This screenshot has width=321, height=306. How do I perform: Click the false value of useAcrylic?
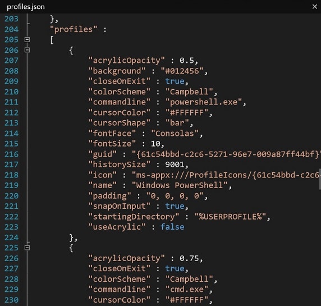[x=172, y=227]
